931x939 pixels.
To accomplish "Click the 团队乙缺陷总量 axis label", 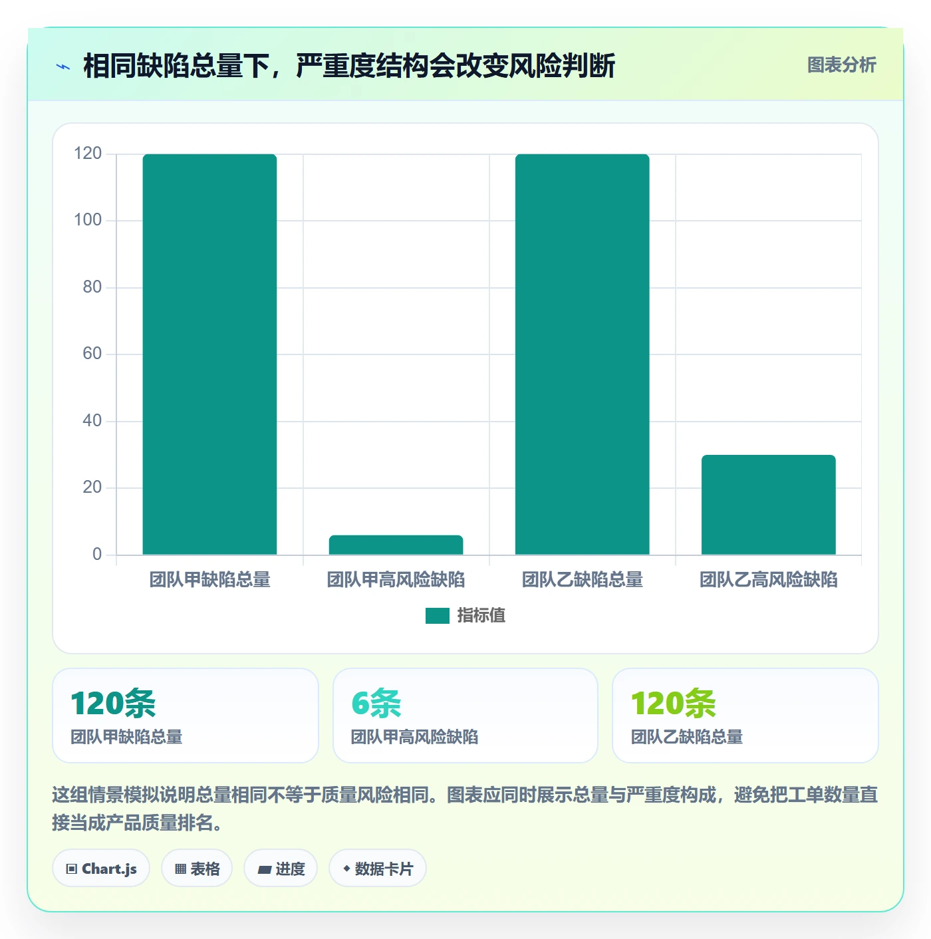I will point(582,580).
